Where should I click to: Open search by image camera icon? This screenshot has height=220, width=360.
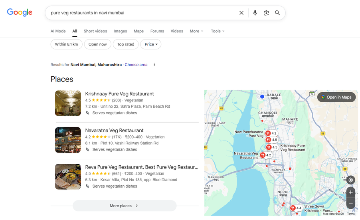(266, 13)
